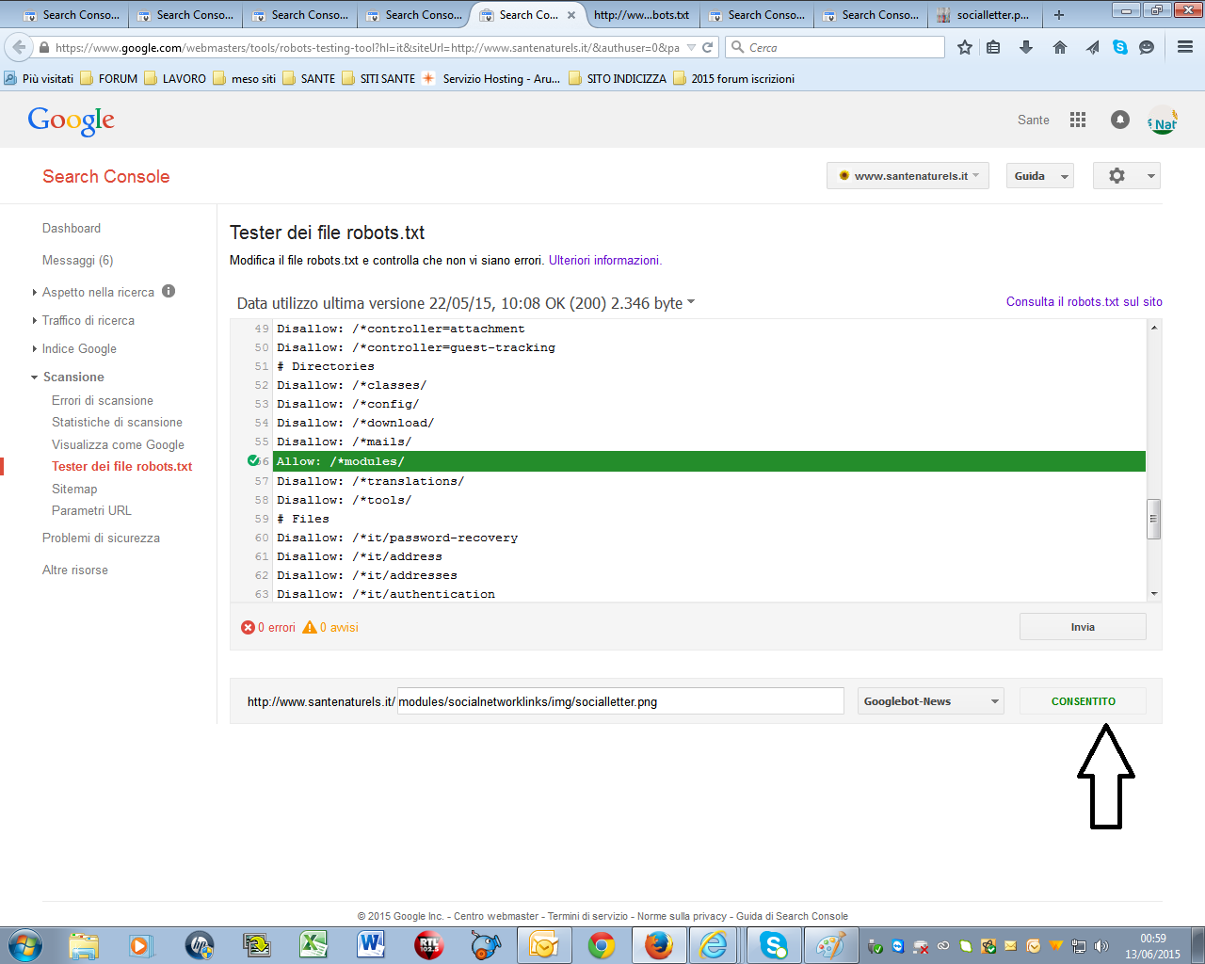Viewport: 1205px width, 964px height.
Task: Open the Parametri URL sidebar link
Action: (x=91, y=510)
